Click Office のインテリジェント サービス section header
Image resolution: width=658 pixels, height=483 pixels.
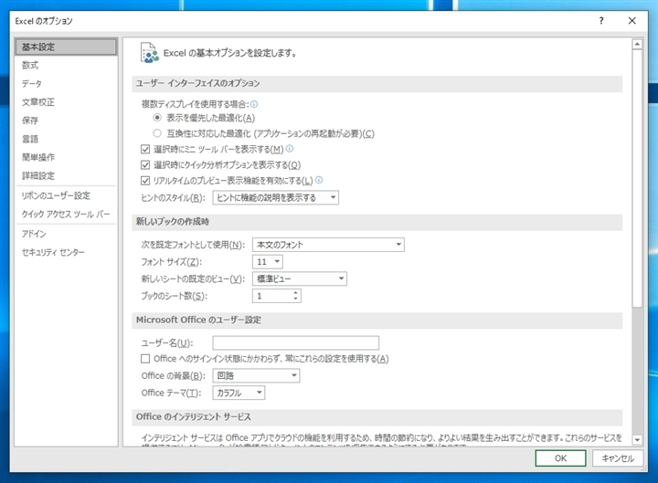tap(377, 416)
